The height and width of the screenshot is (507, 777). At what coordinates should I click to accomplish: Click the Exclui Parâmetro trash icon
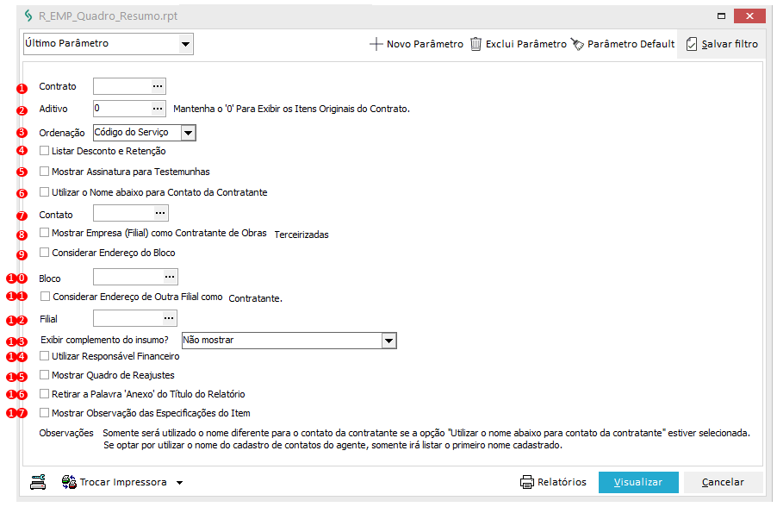coord(476,44)
